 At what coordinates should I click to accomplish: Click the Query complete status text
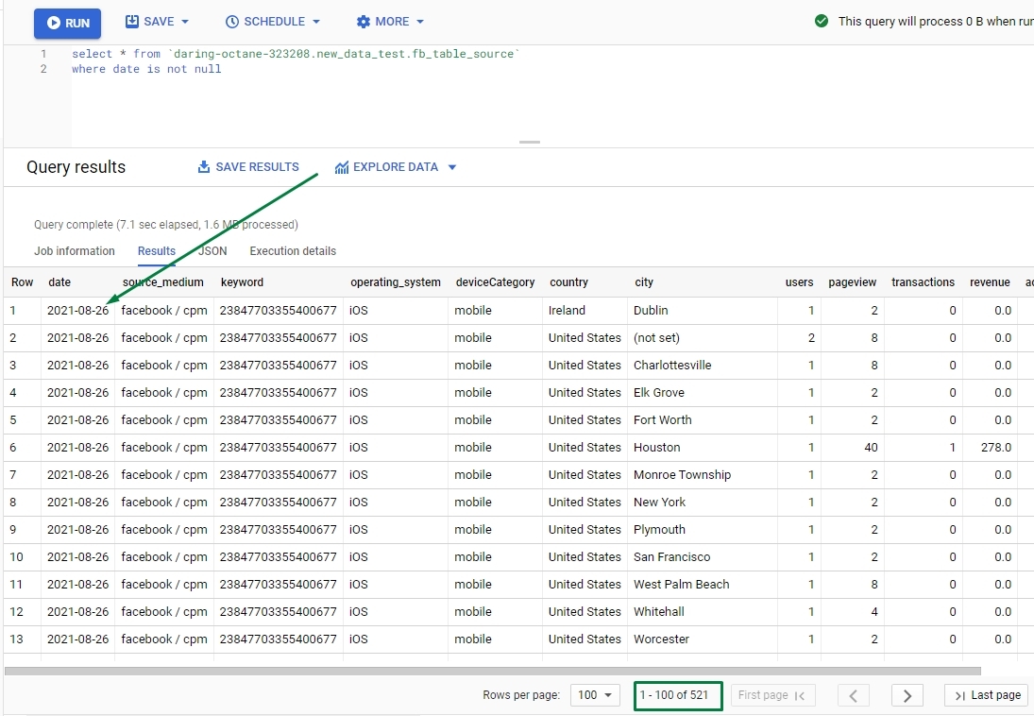[x=166, y=225]
